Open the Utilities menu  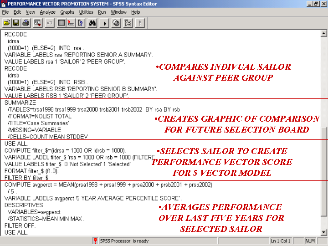[x=86, y=12]
